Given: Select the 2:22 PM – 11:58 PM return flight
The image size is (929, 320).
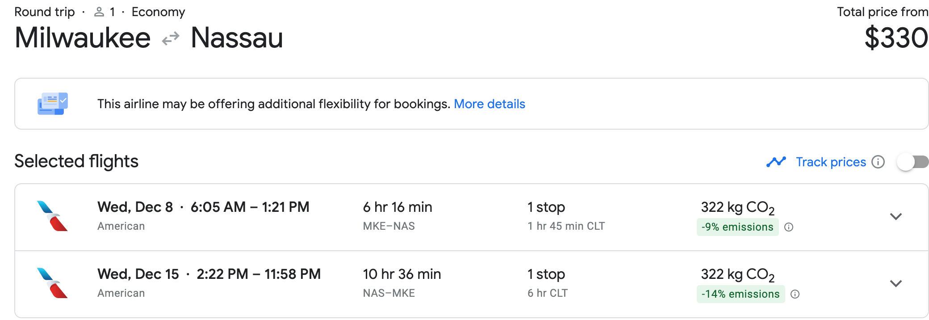Looking at the screenshot, I should 258,274.
